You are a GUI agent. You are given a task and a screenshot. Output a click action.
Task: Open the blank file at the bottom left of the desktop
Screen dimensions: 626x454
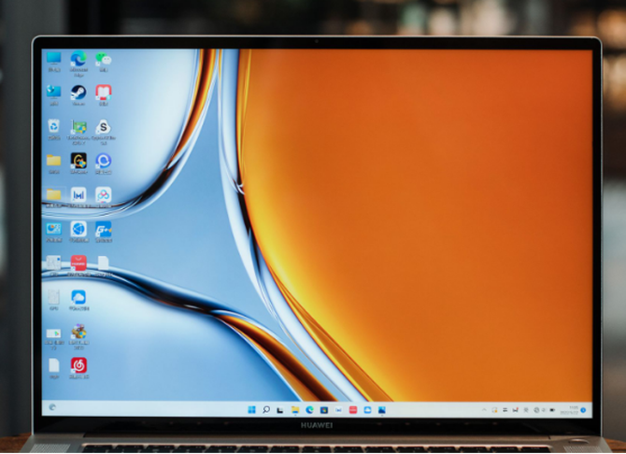click(x=53, y=365)
